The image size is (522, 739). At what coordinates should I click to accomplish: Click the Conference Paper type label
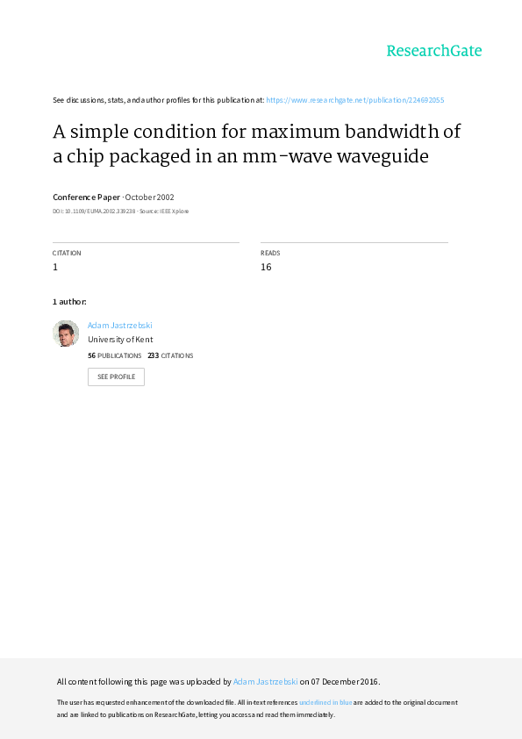point(86,197)
